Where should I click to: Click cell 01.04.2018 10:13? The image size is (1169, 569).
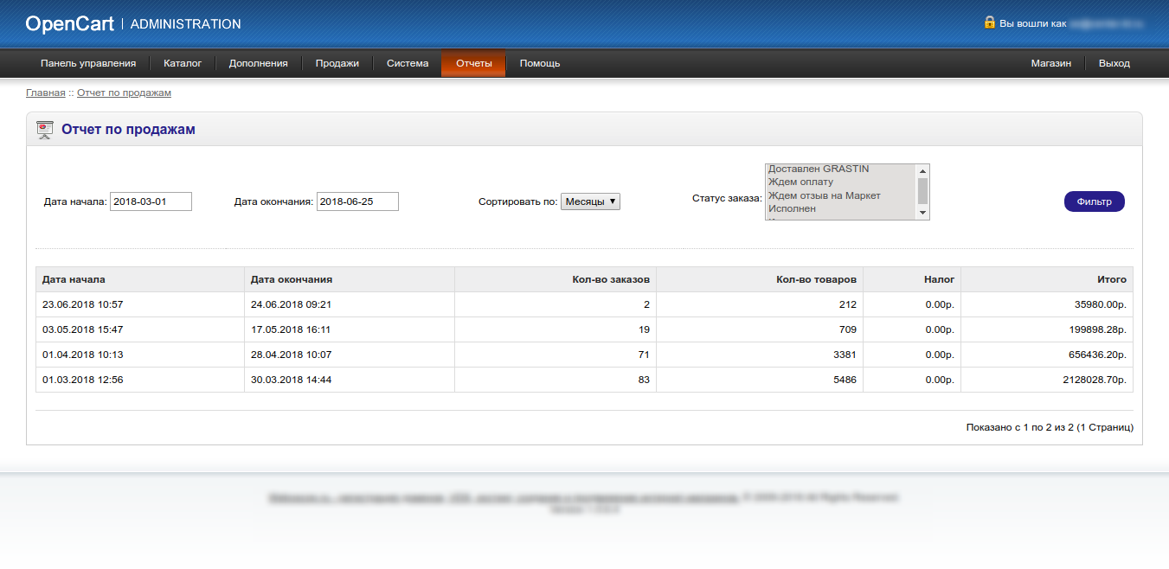[x=140, y=355]
